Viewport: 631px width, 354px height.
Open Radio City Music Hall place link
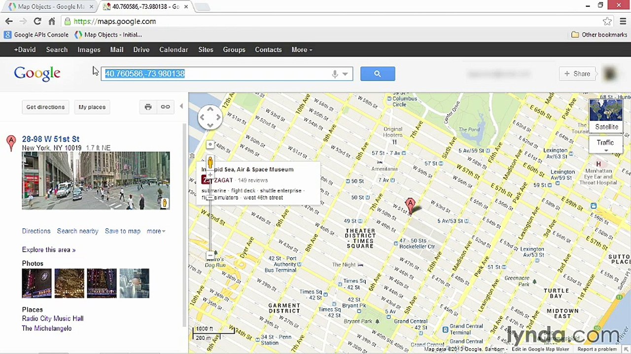click(x=53, y=319)
